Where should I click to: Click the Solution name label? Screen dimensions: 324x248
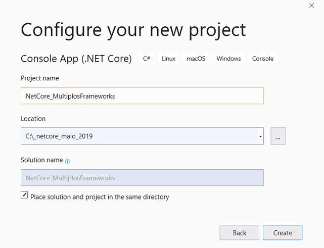coord(42,160)
